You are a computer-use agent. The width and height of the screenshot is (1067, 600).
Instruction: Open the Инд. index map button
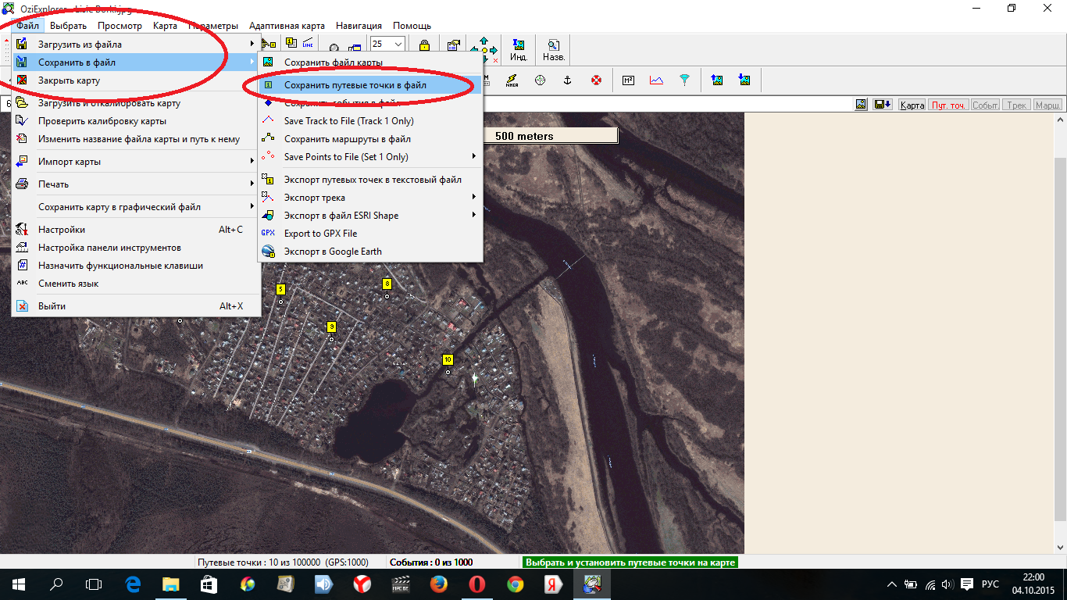[x=518, y=50]
